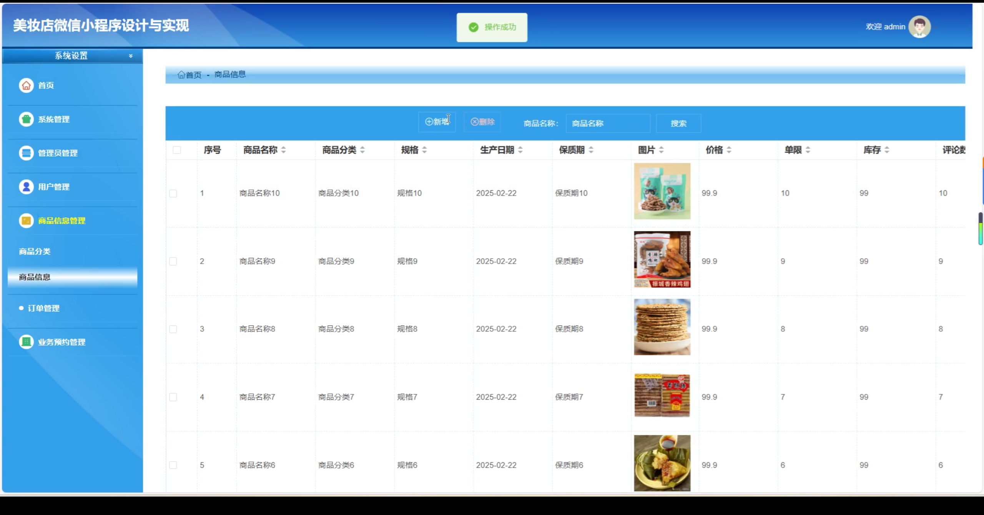Click the 搜索 search button
984x515 pixels.
point(678,123)
